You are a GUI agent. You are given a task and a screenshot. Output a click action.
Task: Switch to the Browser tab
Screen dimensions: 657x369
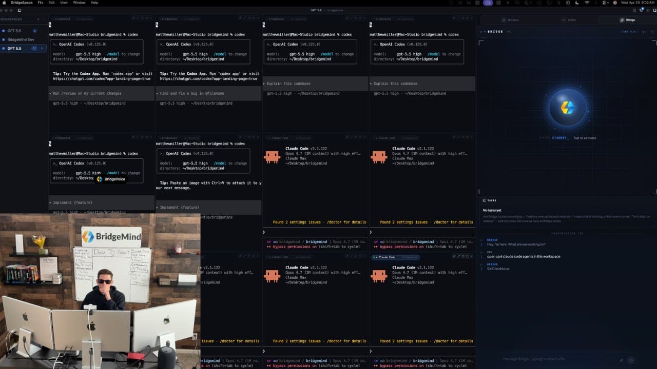(511, 20)
